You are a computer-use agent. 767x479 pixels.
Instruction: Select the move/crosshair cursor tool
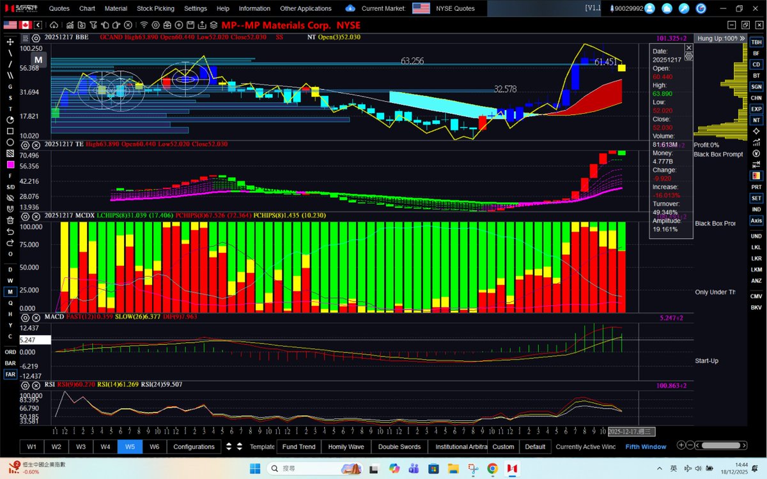point(10,42)
